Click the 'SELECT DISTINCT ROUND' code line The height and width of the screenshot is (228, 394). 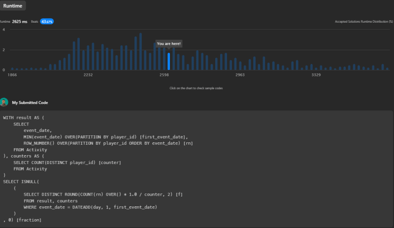click(x=103, y=195)
